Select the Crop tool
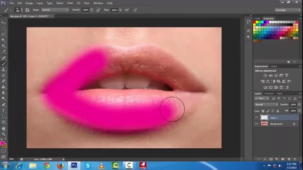This screenshot has height=170, width=303. [3, 46]
